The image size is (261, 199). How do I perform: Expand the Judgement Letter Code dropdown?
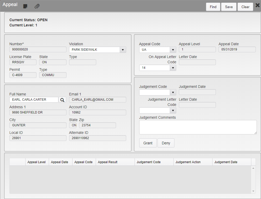click(173, 110)
